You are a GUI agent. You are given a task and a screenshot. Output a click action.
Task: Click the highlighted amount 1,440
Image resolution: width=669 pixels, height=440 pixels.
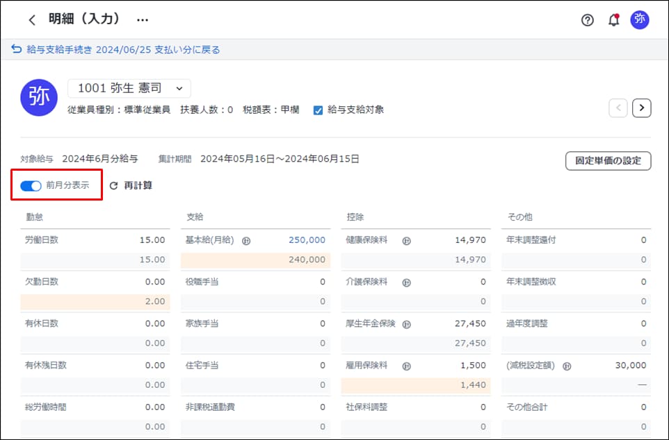(x=473, y=384)
